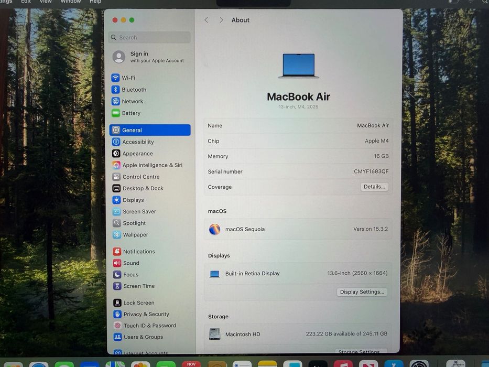Click the 16 GB memory value
The image size is (489, 367).
(381, 156)
